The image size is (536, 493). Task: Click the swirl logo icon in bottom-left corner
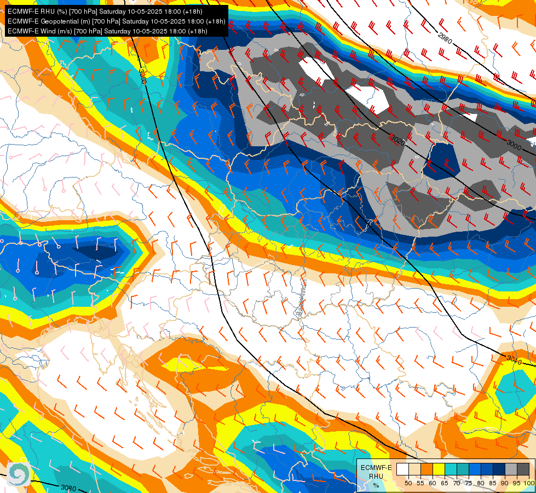(19, 474)
